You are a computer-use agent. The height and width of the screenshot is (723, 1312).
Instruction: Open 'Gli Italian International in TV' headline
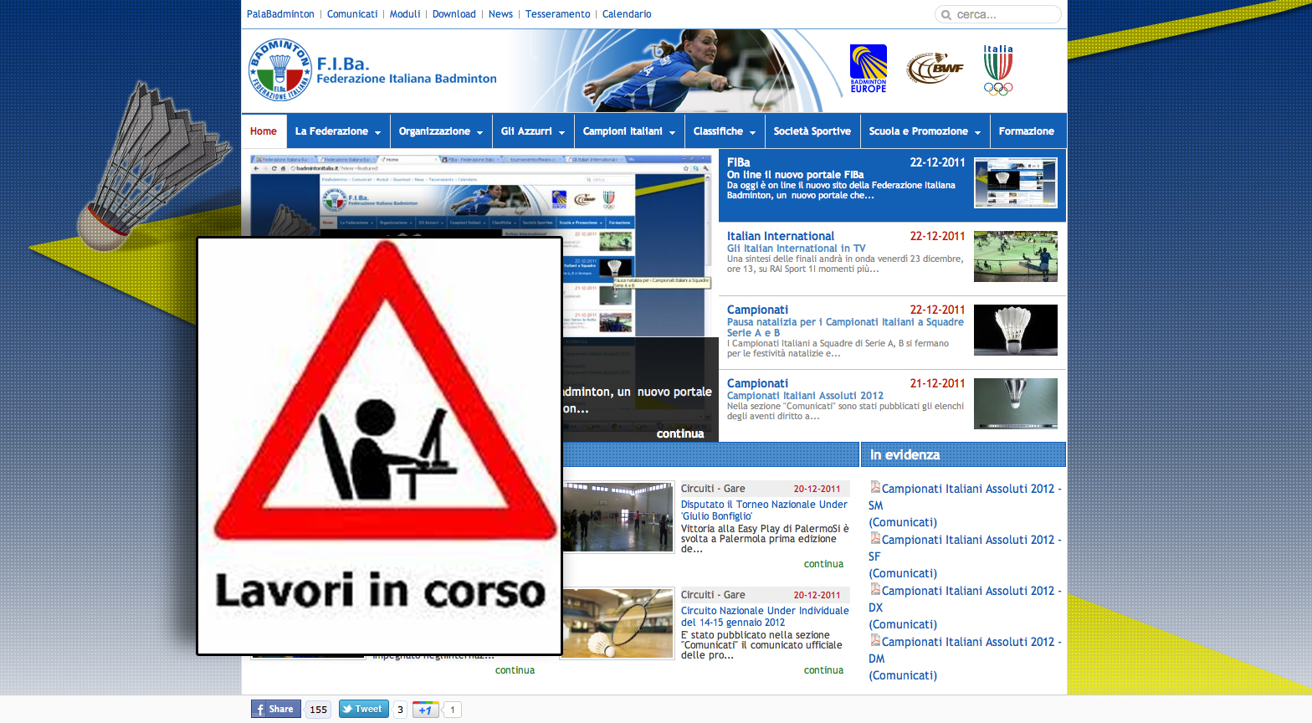[796, 249]
